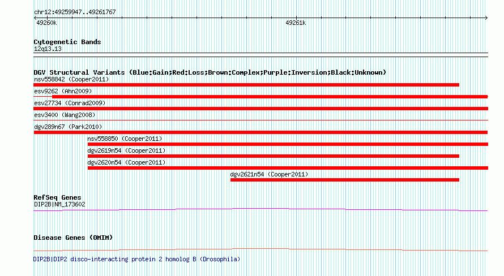The width and height of the screenshot is (504, 276).
Task: Click the 12q13.13 band label
Action: (48, 49)
